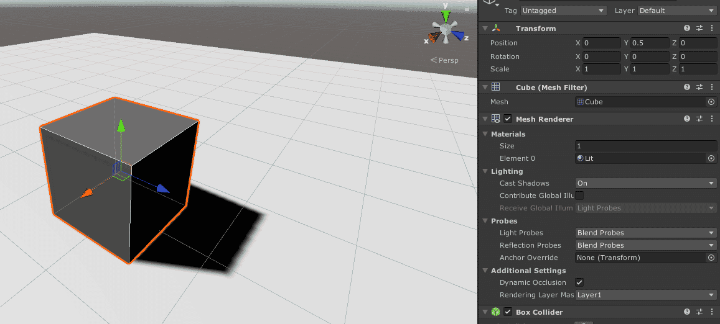
Task: Collapse the Probes section foldout
Action: pyautogui.click(x=485, y=221)
